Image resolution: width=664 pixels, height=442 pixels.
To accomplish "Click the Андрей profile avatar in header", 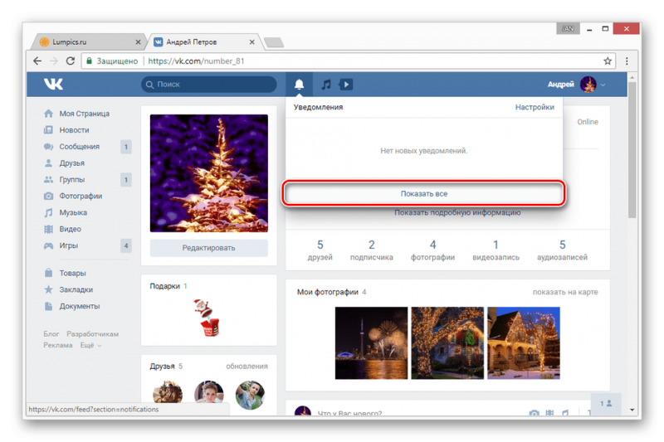I will pos(588,84).
